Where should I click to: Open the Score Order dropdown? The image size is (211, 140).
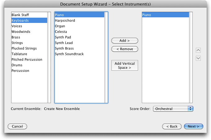tap(173, 109)
